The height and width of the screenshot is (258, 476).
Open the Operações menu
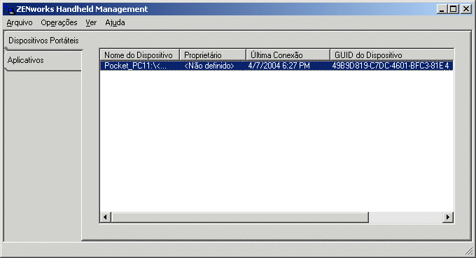tap(59, 23)
